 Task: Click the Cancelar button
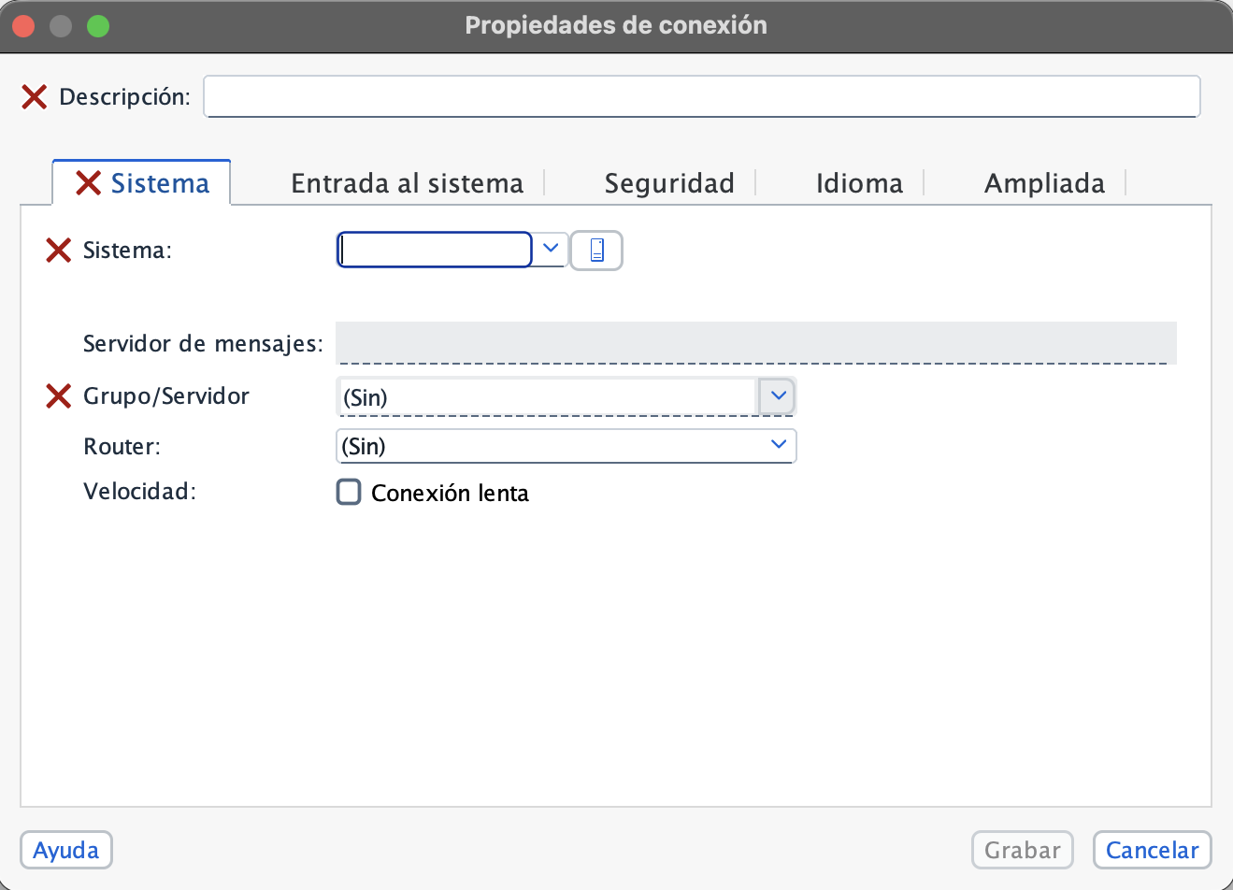(x=1152, y=850)
